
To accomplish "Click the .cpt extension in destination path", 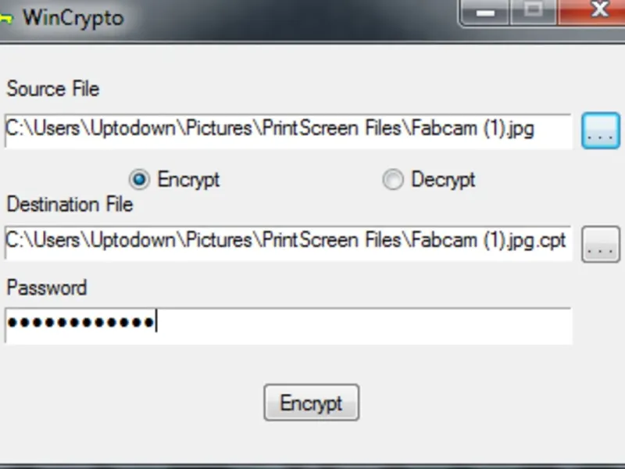I will (551, 241).
